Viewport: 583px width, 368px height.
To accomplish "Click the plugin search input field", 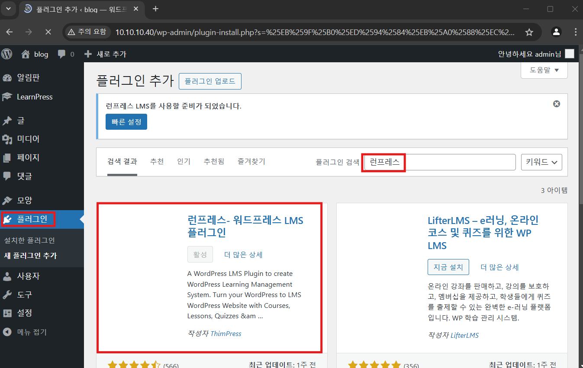I will pos(440,162).
